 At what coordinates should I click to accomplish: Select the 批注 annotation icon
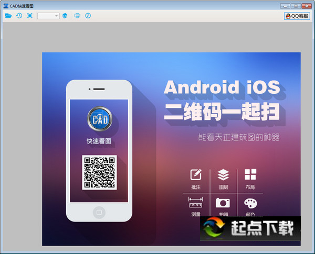pos(196,174)
